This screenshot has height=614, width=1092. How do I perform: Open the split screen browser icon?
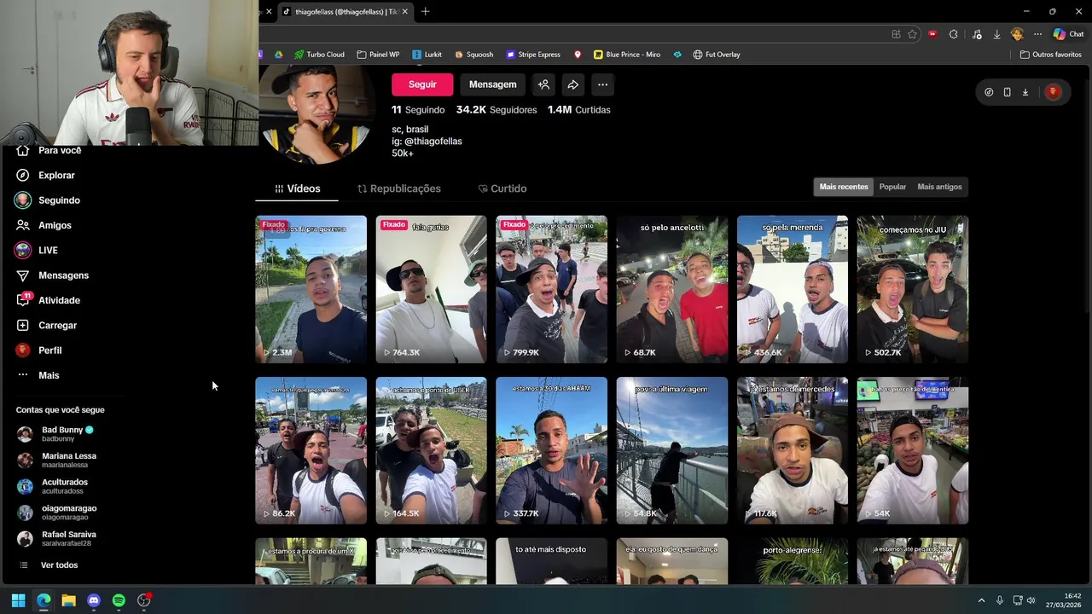tap(896, 34)
